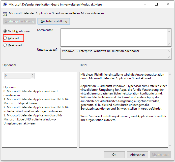Go to Nächste Einstellung

click(54, 21)
